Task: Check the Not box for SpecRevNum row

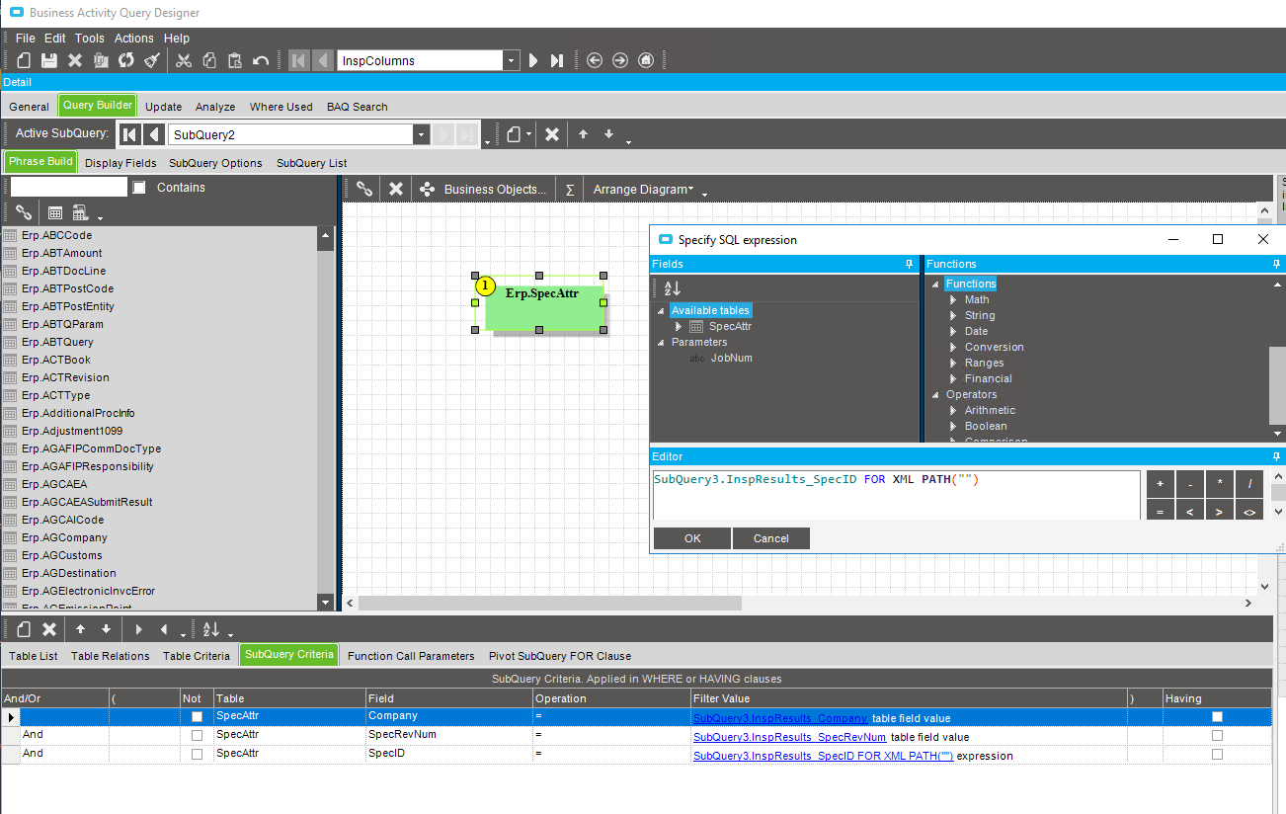Action: [x=198, y=735]
